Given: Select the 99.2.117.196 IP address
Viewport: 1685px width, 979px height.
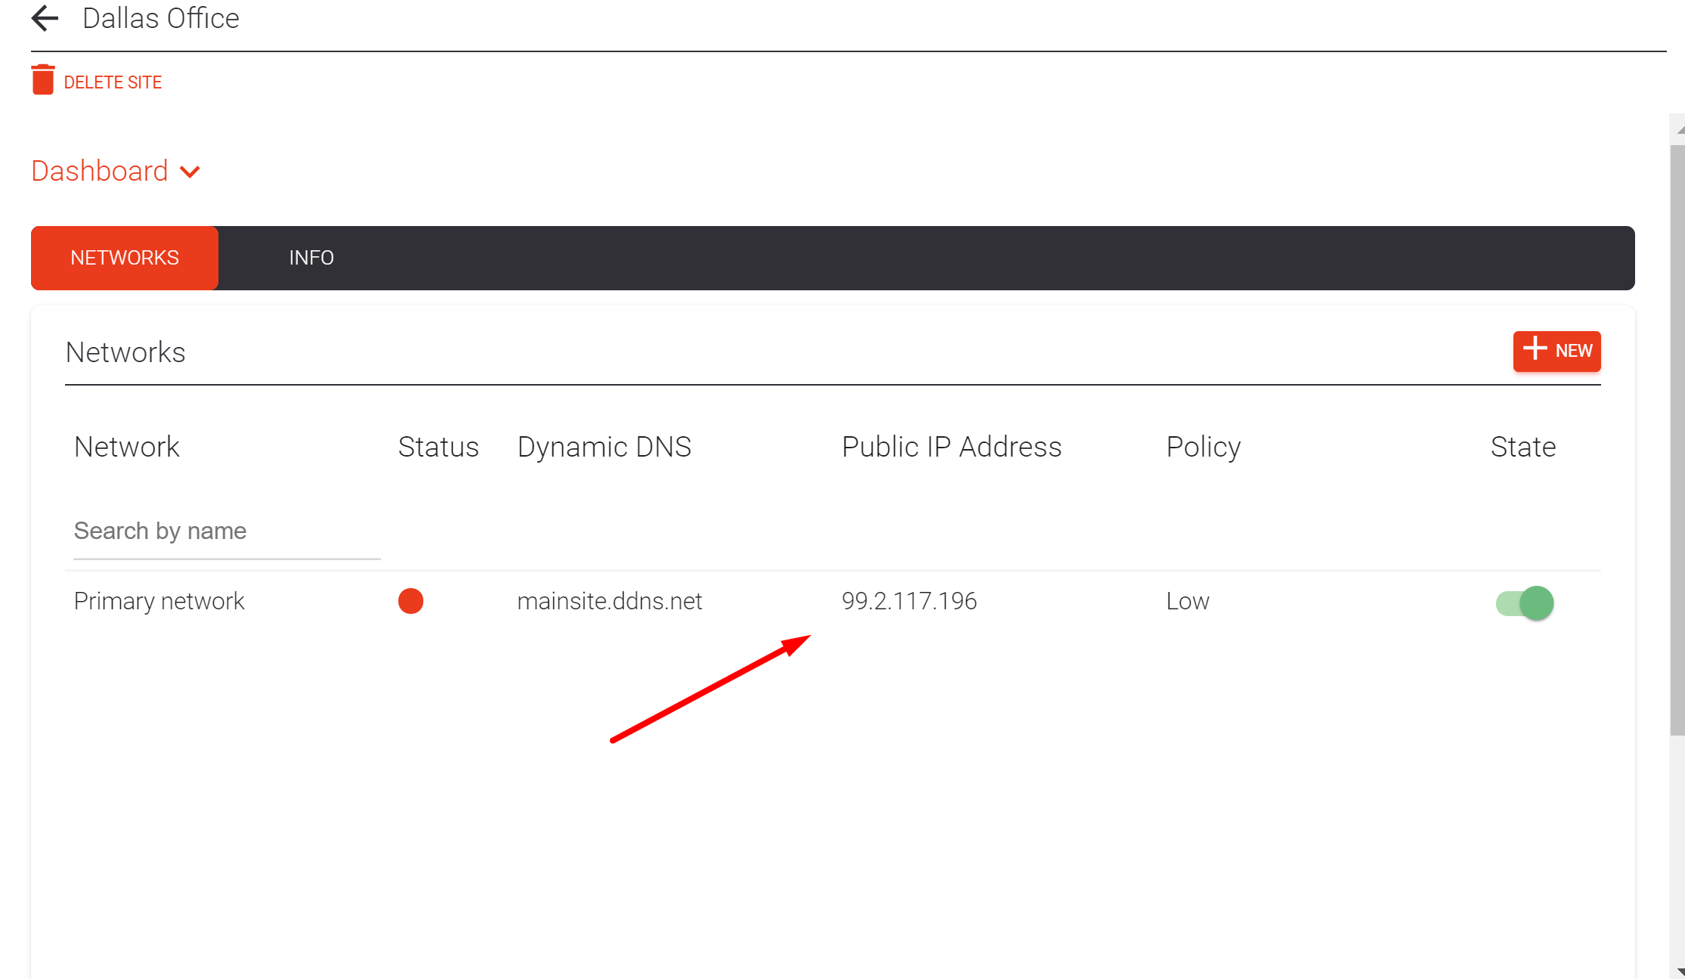Looking at the screenshot, I should 909,601.
